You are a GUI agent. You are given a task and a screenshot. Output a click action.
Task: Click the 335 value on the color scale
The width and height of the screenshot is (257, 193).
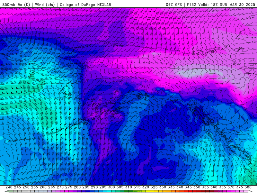pyautogui.click(x=171, y=187)
